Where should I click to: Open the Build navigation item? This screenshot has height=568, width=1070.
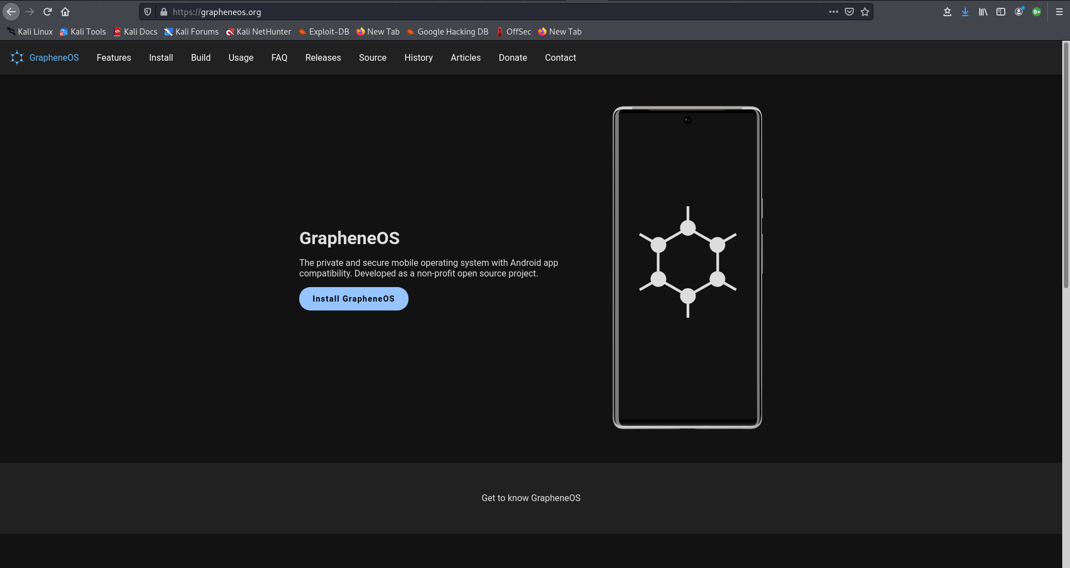click(x=201, y=57)
